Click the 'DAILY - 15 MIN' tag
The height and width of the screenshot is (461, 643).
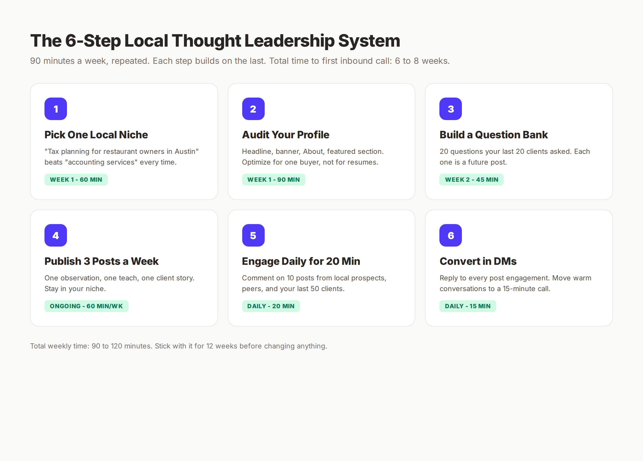point(468,306)
